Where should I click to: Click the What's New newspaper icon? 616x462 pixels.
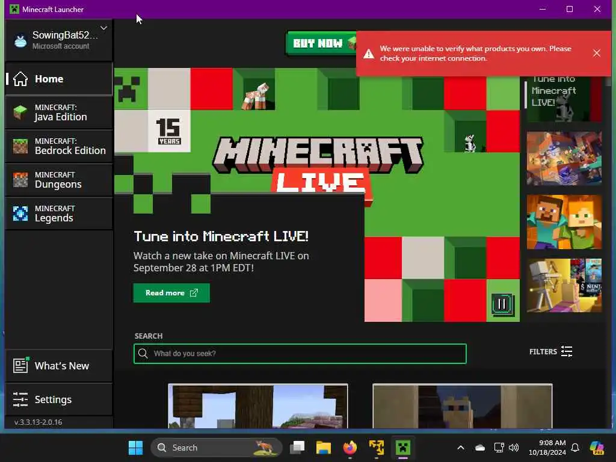(x=20, y=366)
